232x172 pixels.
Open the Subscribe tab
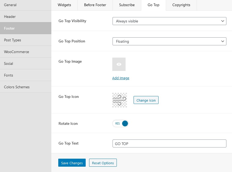(x=127, y=5)
